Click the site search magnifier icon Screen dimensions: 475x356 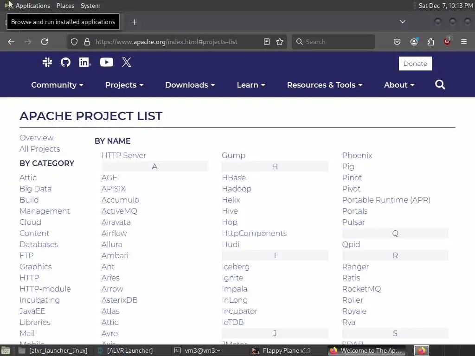[x=440, y=85]
